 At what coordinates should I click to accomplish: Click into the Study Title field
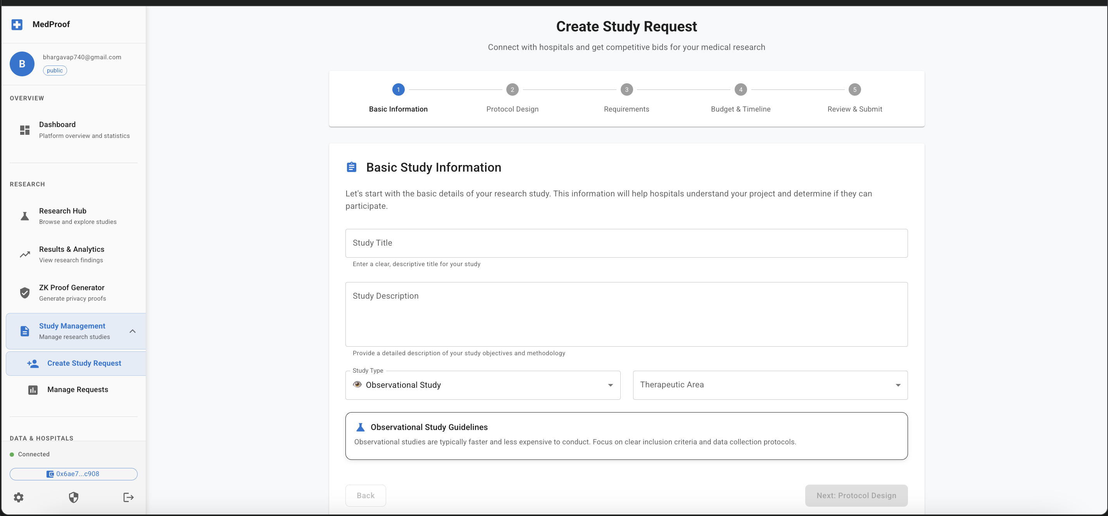(626, 243)
